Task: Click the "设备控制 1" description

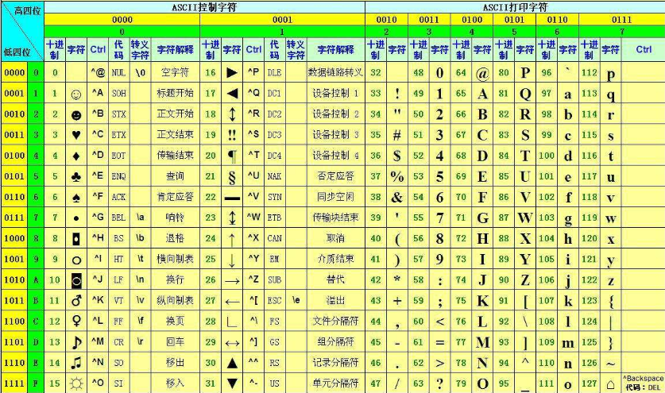Action: [335, 93]
